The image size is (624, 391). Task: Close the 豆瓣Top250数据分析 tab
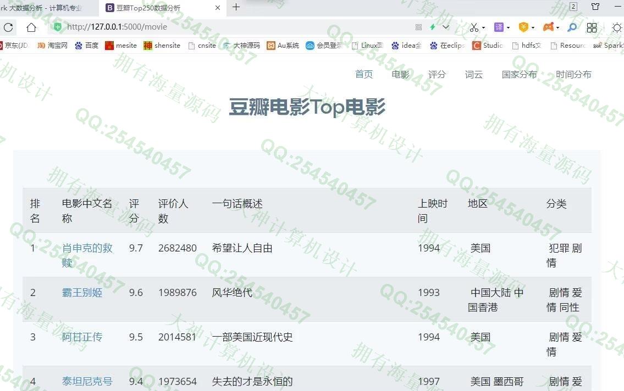pyautogui.click(x=218, y=8)
